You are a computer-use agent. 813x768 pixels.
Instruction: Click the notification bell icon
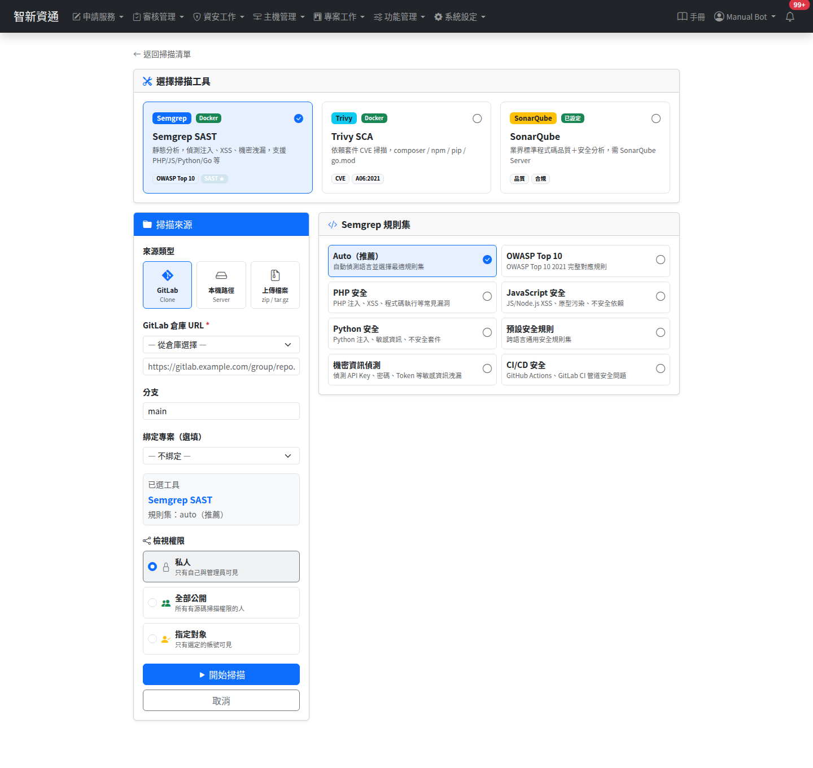pyautogui.click(x=790, y=17)
